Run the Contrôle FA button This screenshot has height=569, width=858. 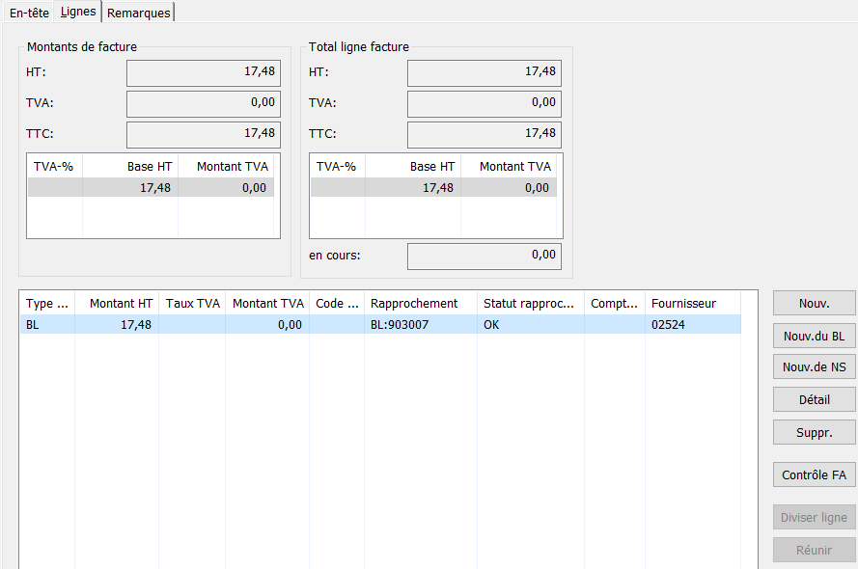[x=814, y=475]
